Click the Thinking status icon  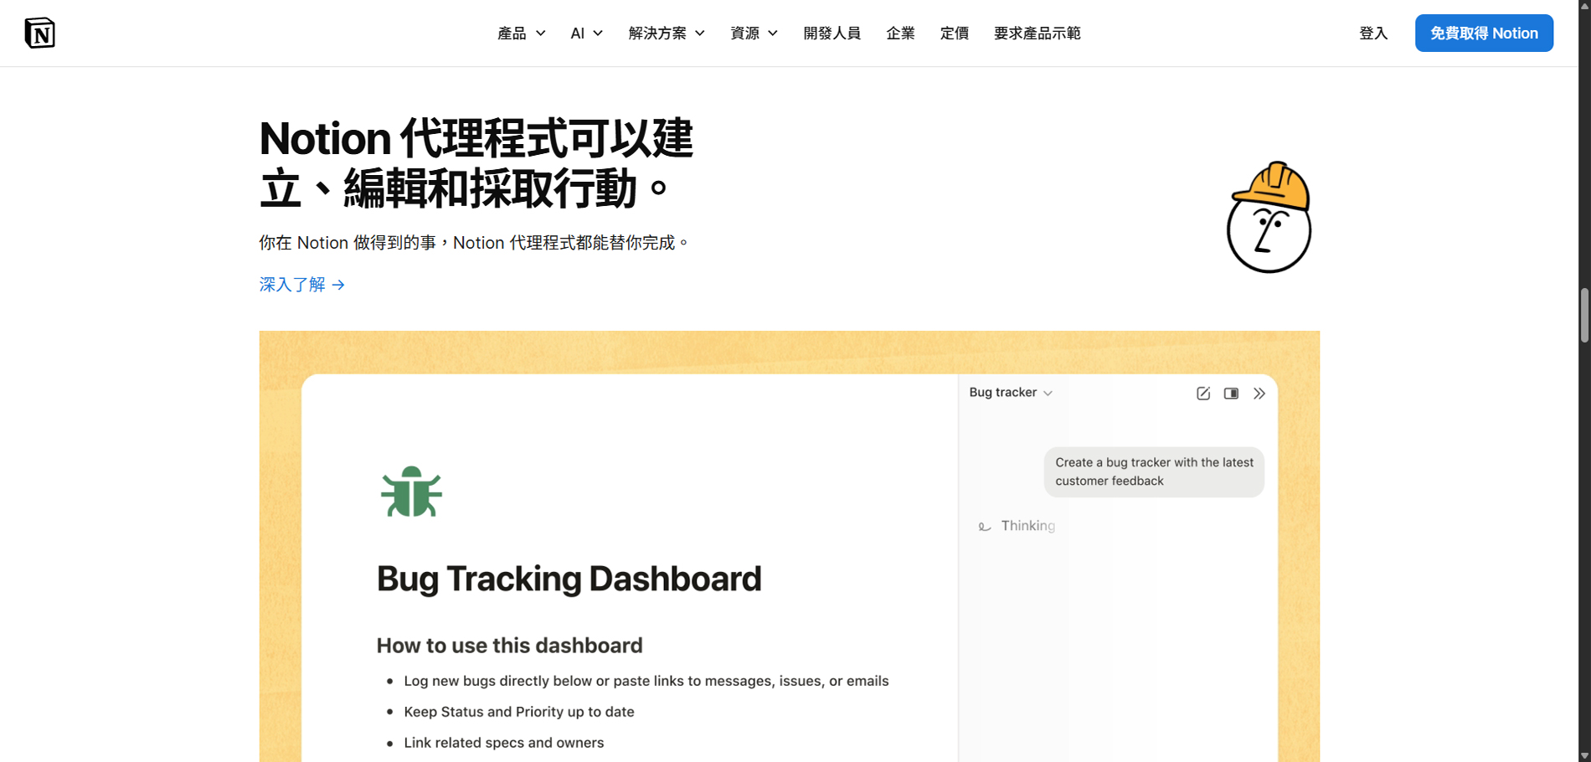tap(985, 527)
